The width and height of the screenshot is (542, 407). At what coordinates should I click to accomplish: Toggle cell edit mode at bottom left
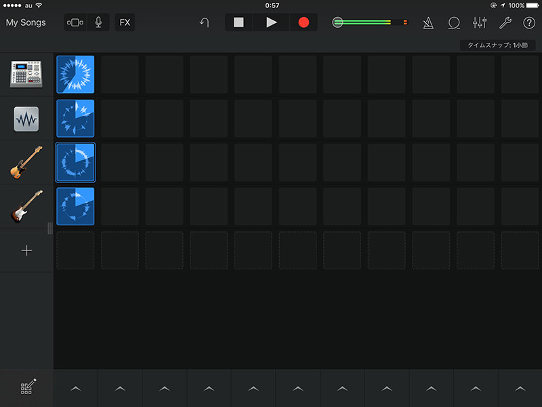pos(27,387)
